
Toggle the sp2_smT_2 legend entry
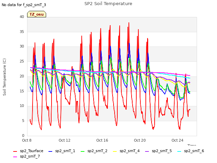pos(94,151)
